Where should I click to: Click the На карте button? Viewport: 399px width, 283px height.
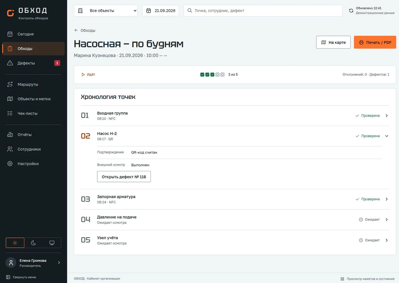click(x=333, y=42)
